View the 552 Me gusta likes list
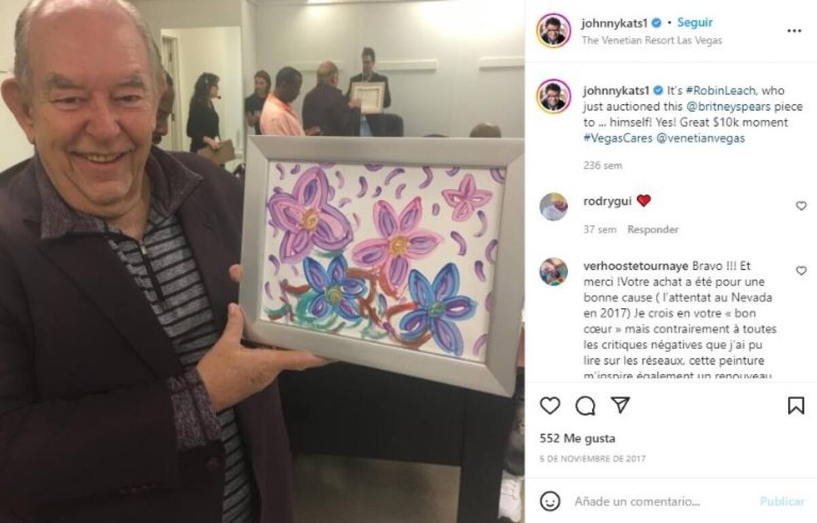 [577, 439]
